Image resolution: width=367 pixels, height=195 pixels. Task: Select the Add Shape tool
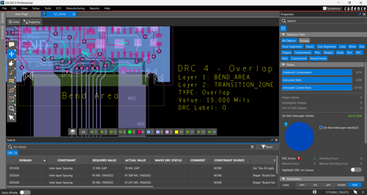click(11, 81)
